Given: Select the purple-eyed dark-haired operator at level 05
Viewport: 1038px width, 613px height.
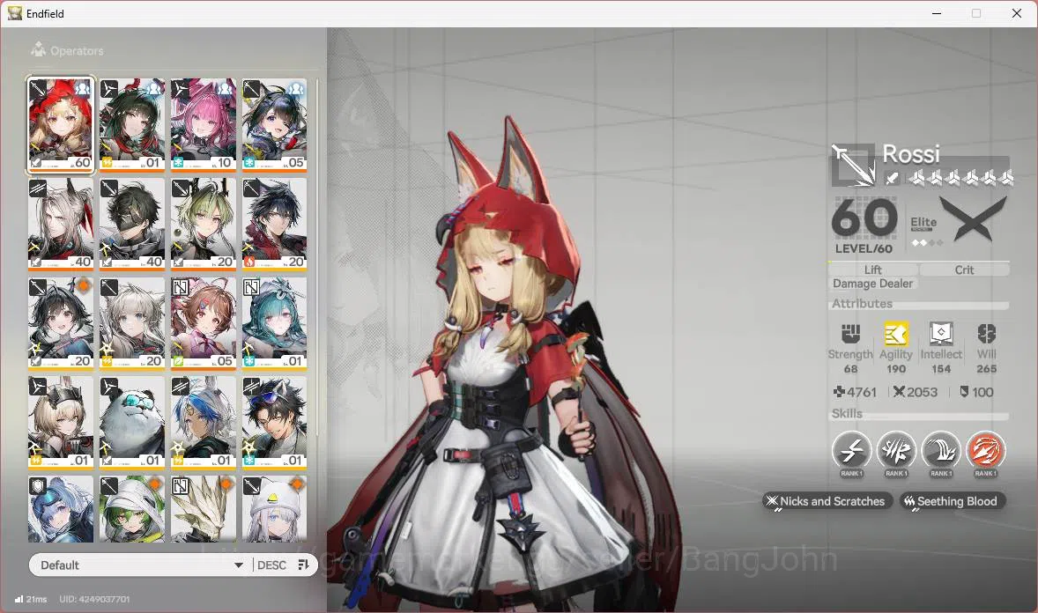Looking at the screenshot, I should pyautogui.click(x=275, y=124).
